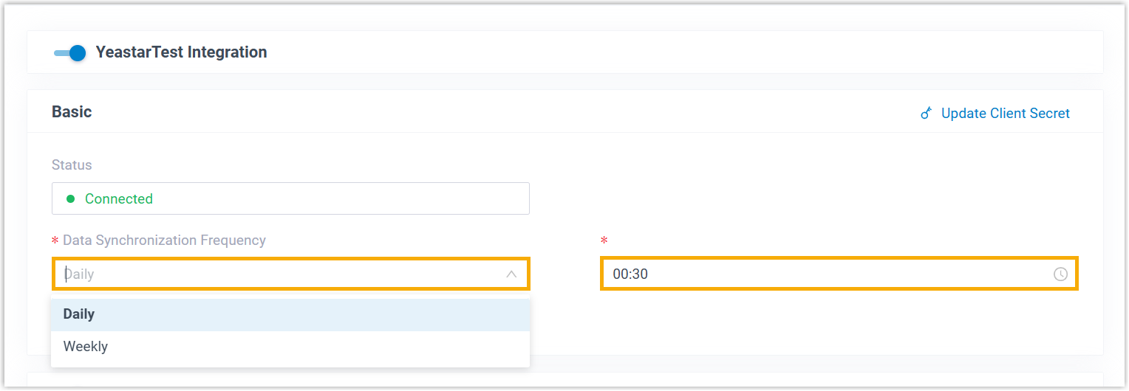Click the clock icon in the time field
This screenshot has width=1129, height=391.
pos(1060,274)
